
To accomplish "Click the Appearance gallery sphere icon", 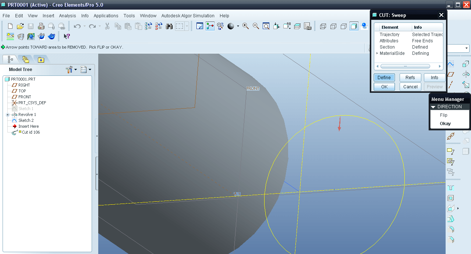I will point(231,26).
